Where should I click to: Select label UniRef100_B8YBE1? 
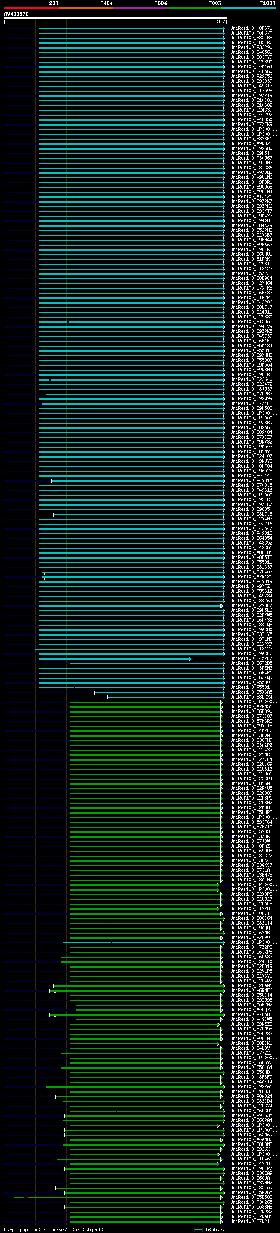[251, 139]
